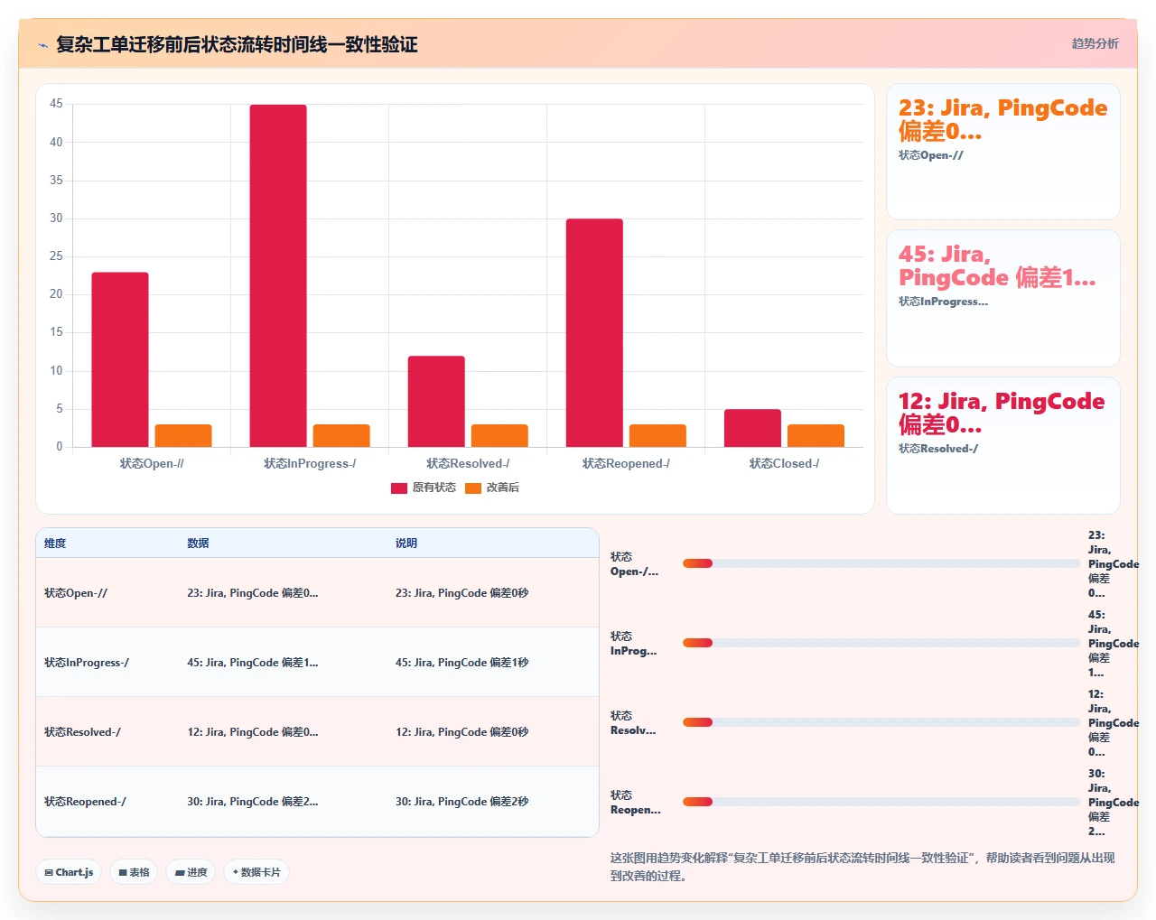Click the 状态Resolv progress bar
This screenshot has height=920, width=1156.
click(x=881, y=722)
